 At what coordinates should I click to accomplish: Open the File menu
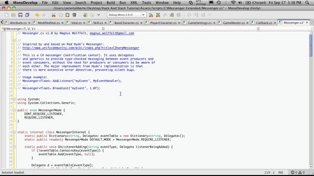click(45, 2)
